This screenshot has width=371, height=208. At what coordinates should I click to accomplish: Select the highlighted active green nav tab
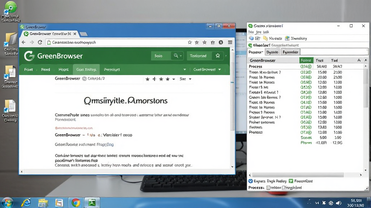click(x=86, y=70)
